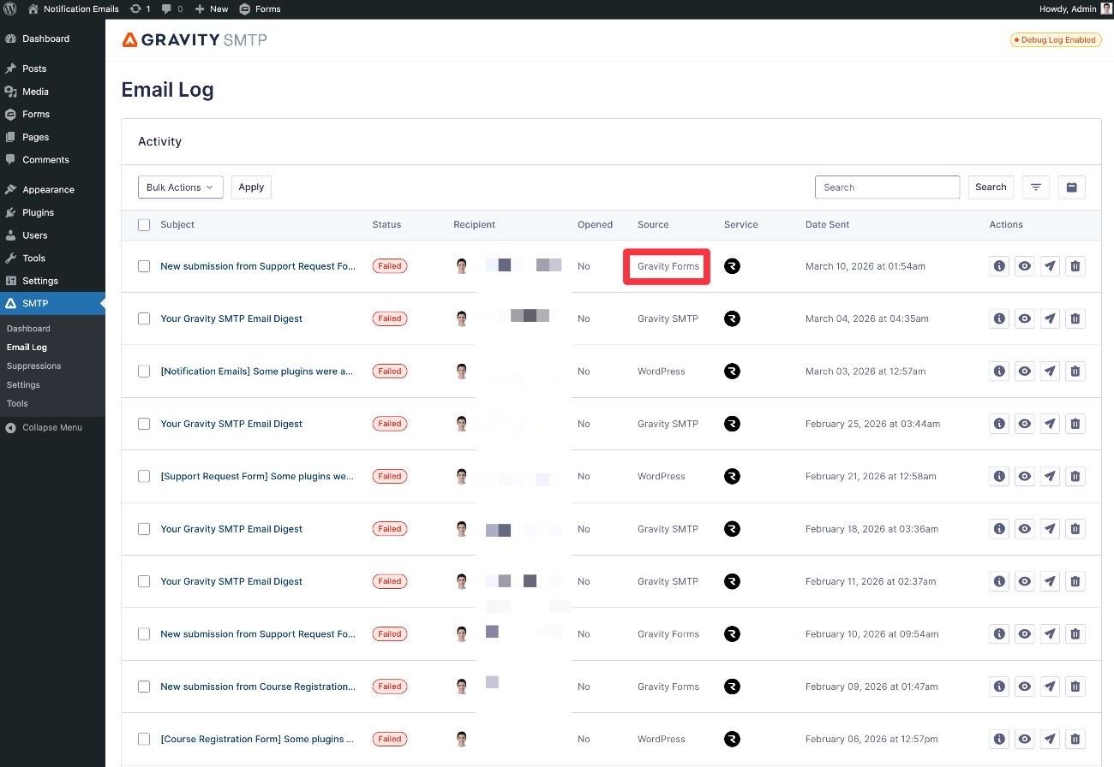The width and height of the screenshot is (1114, 767).
Task: Open [Notification Emails] Some plugins email subject
Action: pyautogui.click(x=257, y=372)
